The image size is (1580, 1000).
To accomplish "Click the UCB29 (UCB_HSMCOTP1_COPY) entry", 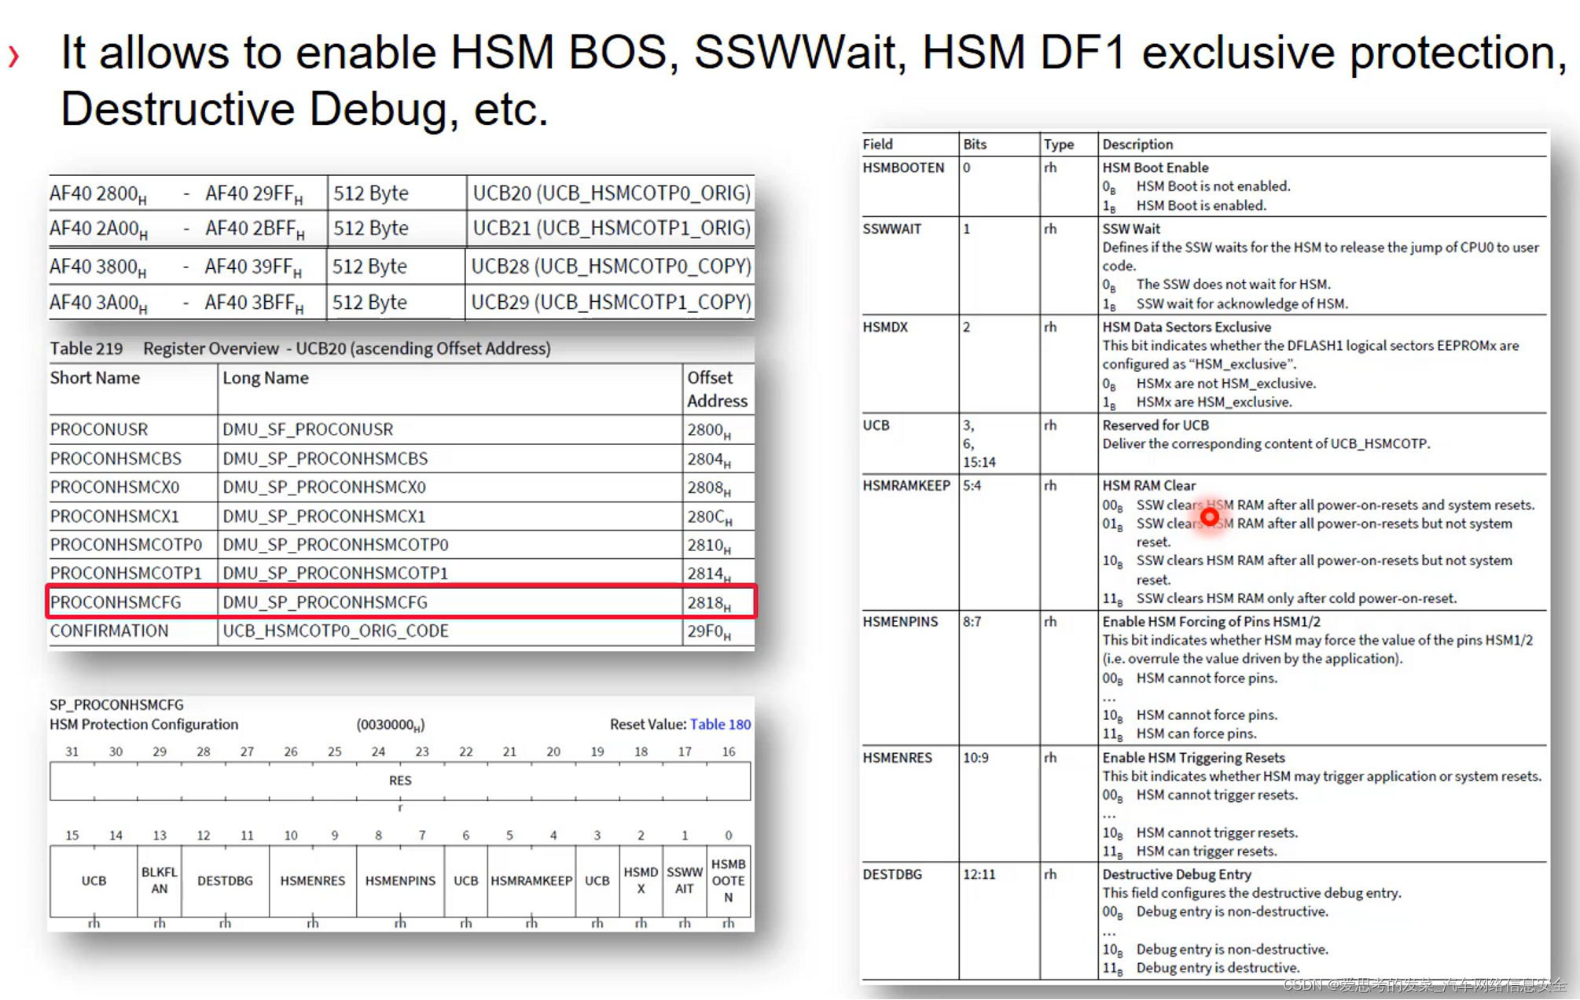I will 611,302.
